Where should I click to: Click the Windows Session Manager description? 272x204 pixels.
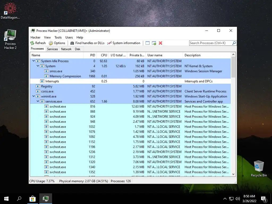[x=203, y=71]
